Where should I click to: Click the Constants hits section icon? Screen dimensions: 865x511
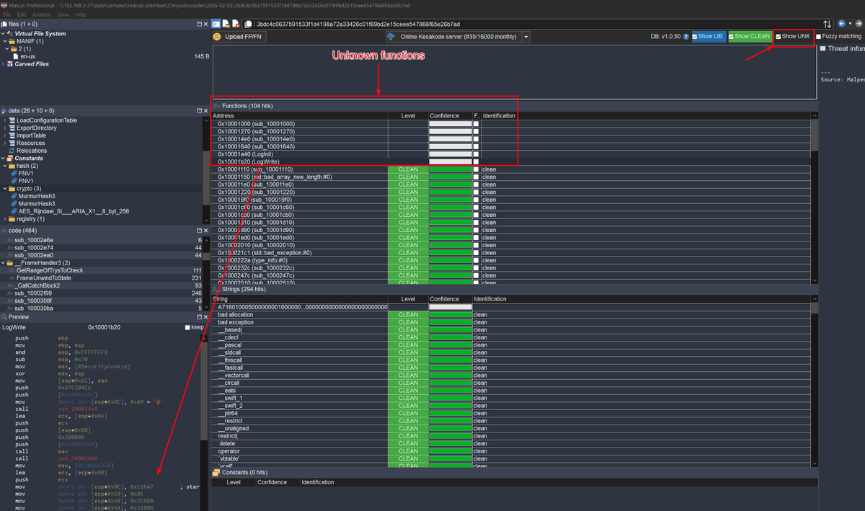coord(216,473)
